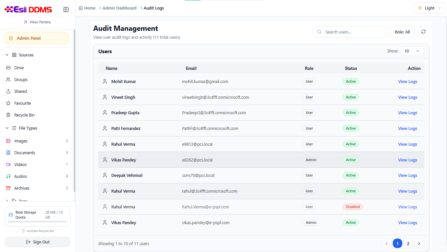Click the search magnifier icon
Image resolution: width=447 pixels, height=252 pixels.
[319, 32]
